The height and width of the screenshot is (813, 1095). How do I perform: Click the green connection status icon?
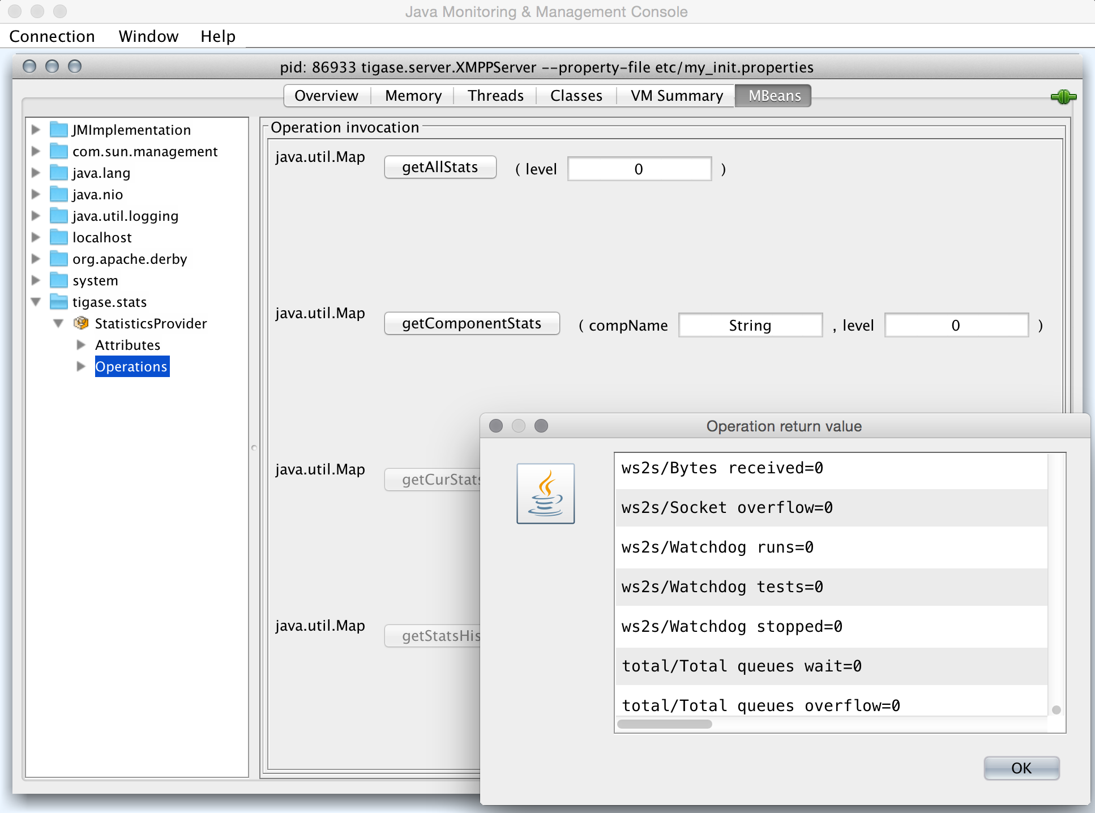[x=1063, y=97]
